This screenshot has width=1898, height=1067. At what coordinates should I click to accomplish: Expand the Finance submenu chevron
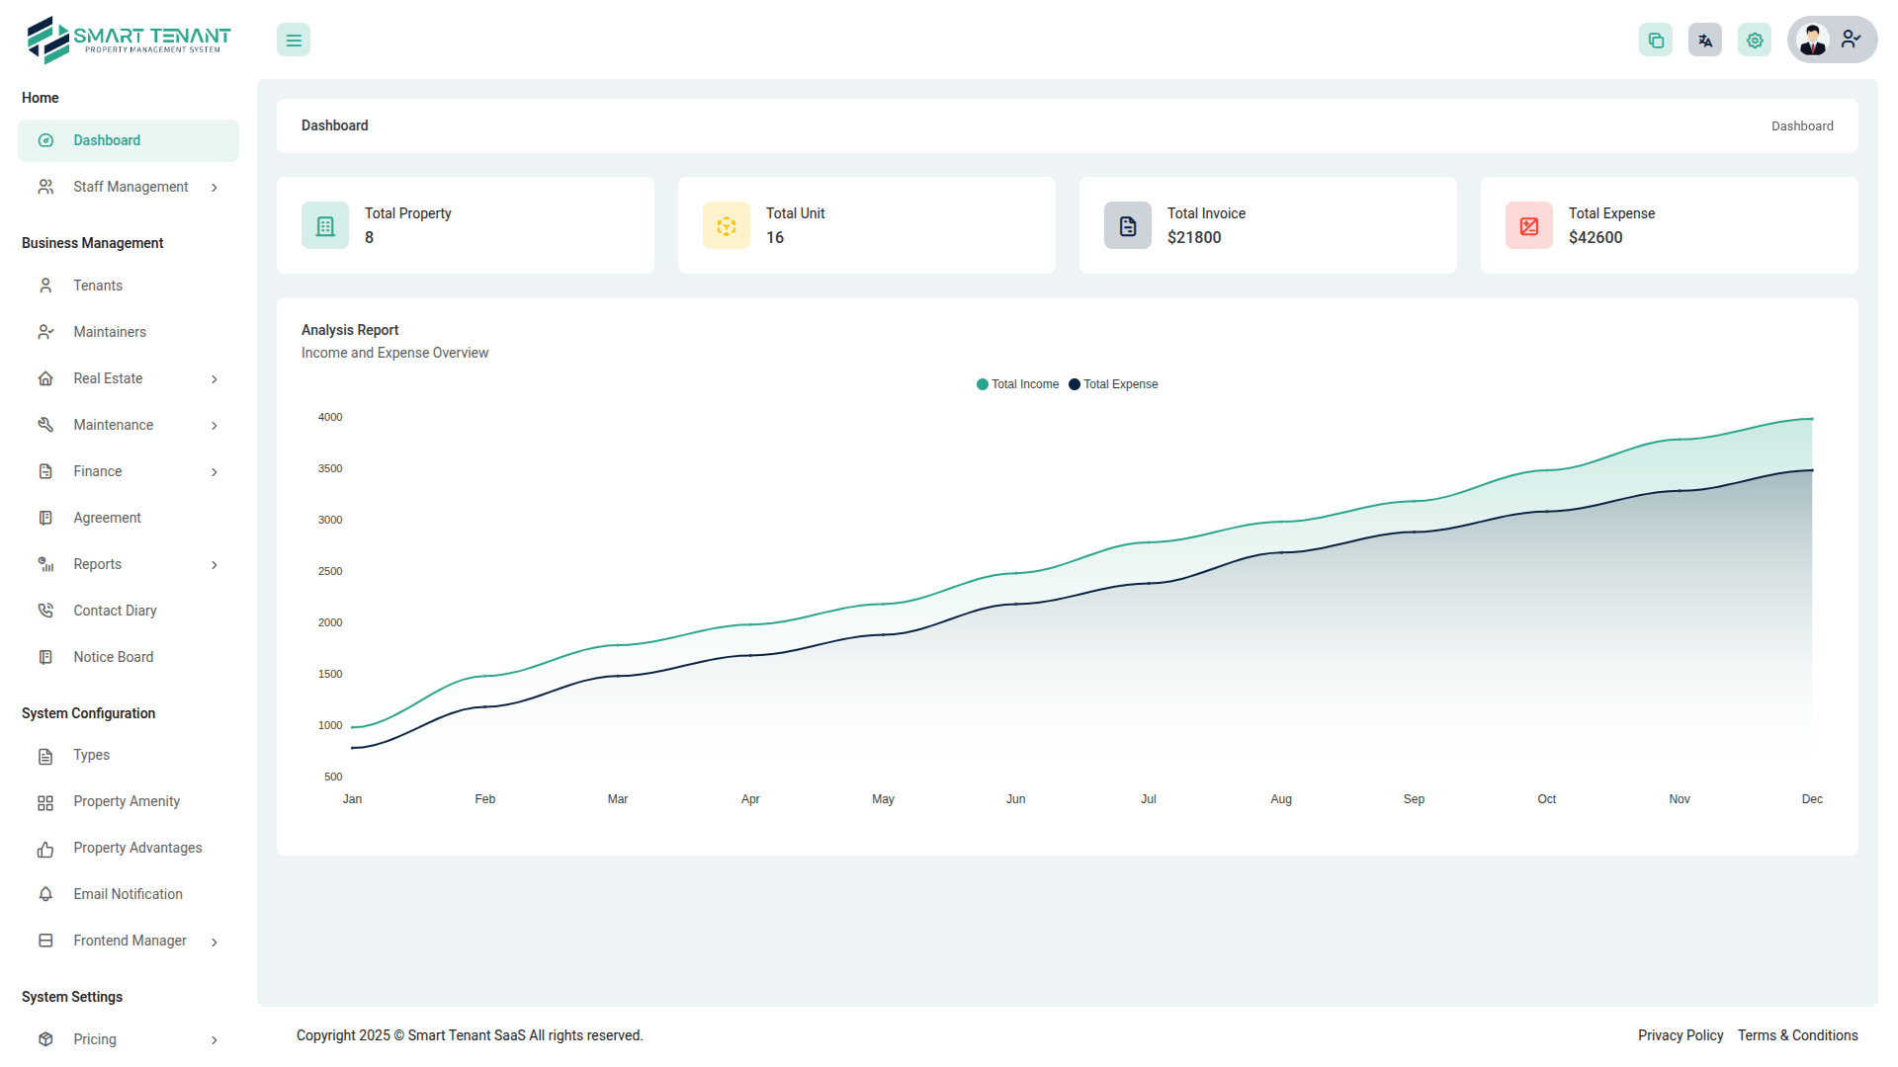214,472
